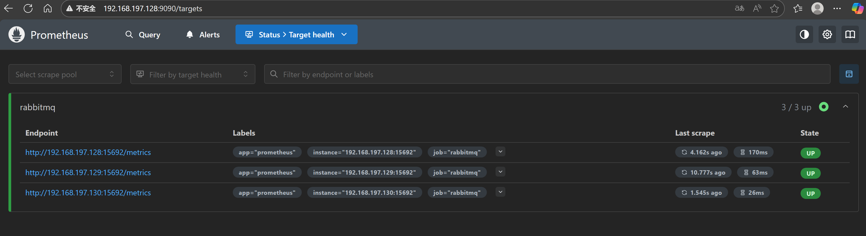Toggle the dark/light theme icon
Screen dimensions: 866x236
click(804, 34)
